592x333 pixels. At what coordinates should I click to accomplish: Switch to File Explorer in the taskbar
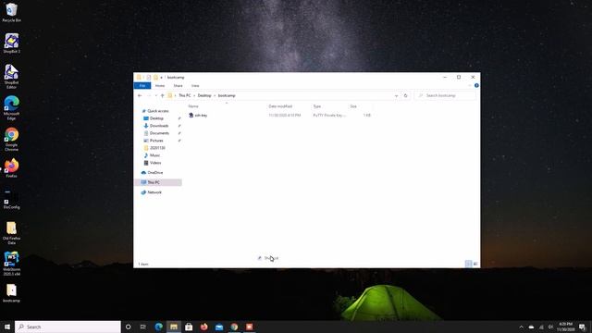[x=174, y=327]
